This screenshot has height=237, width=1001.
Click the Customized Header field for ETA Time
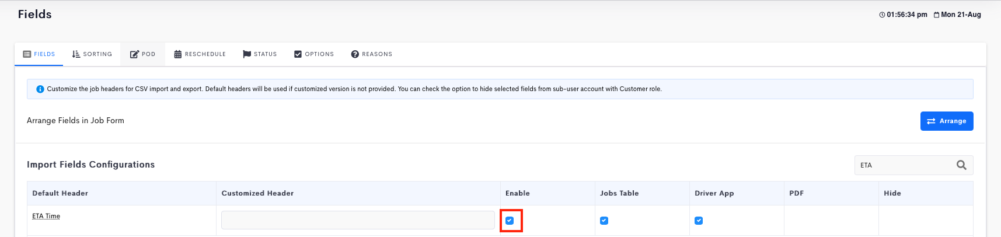[x=358, y=220]
